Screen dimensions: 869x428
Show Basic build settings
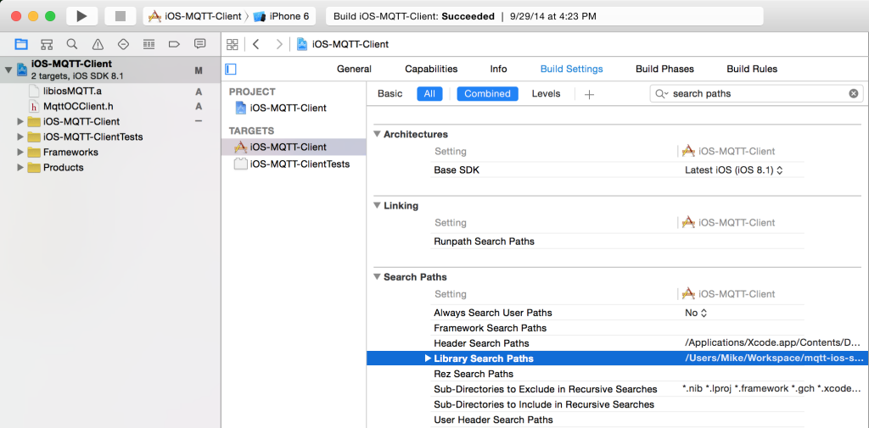(x=390, y=93)
